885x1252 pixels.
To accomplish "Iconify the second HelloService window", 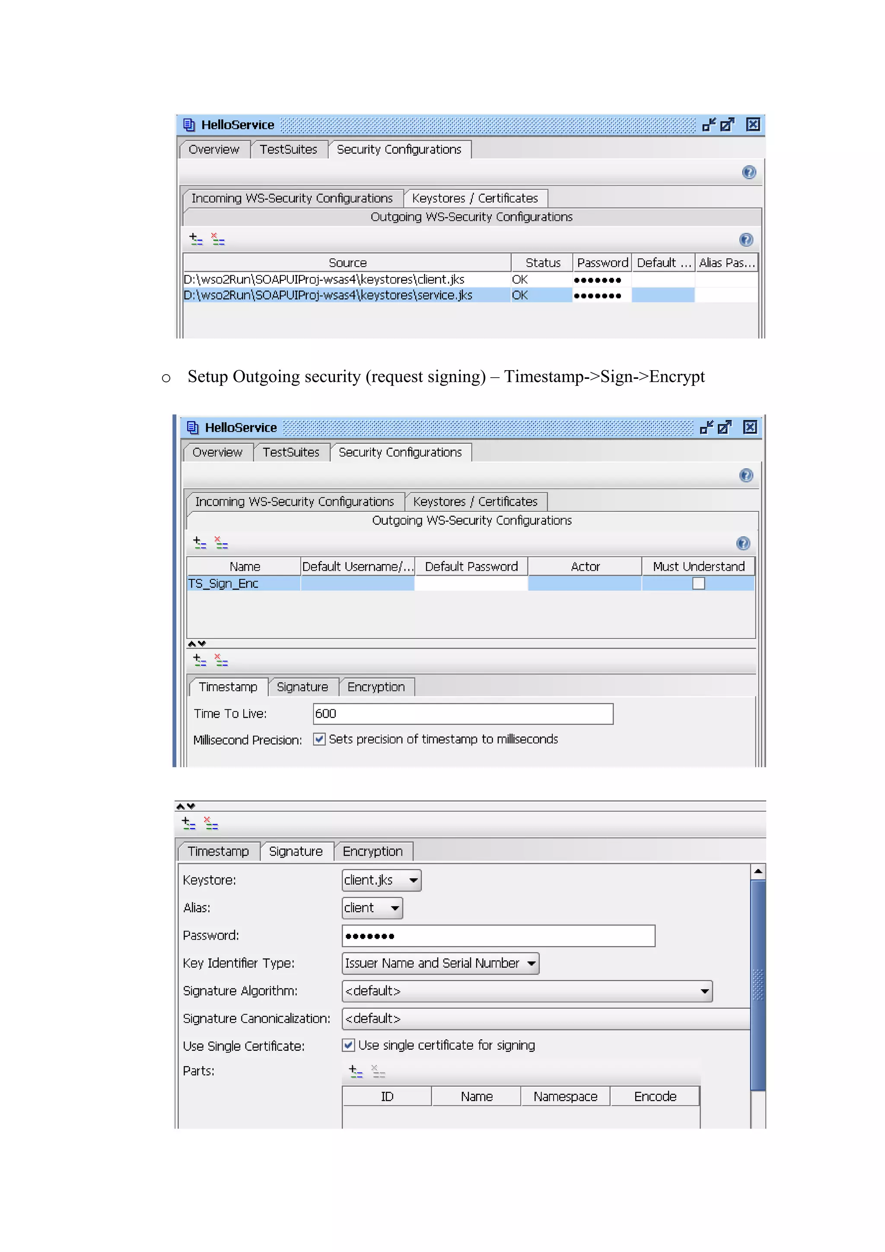I will 706,428.
